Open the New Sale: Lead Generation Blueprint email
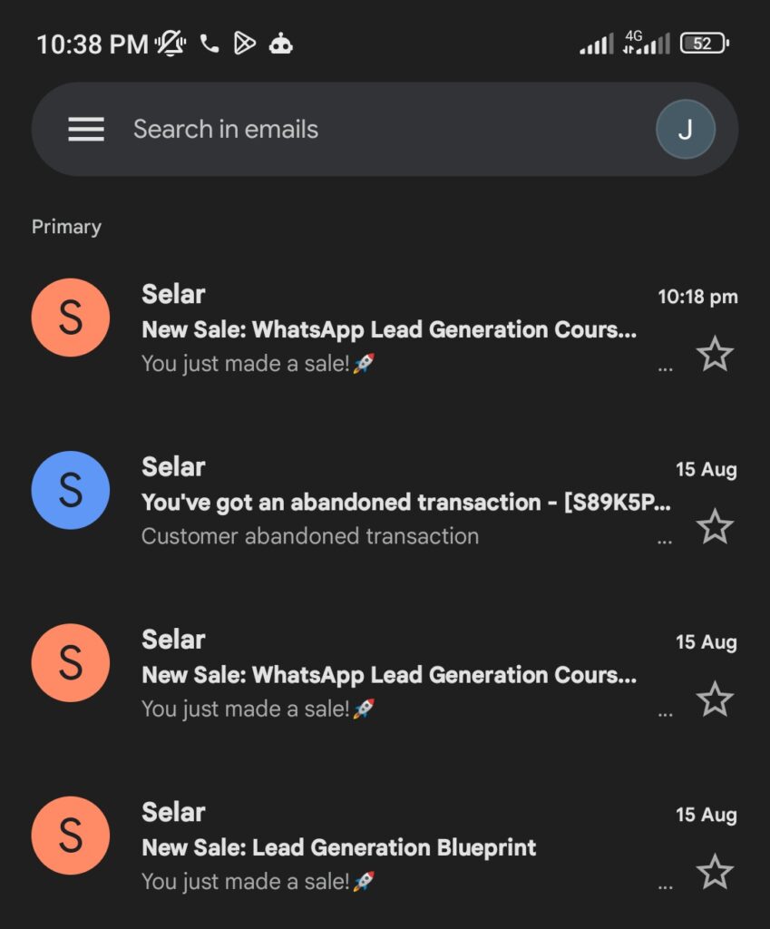Viewport: 770px width, 929px height. point(339,848)
